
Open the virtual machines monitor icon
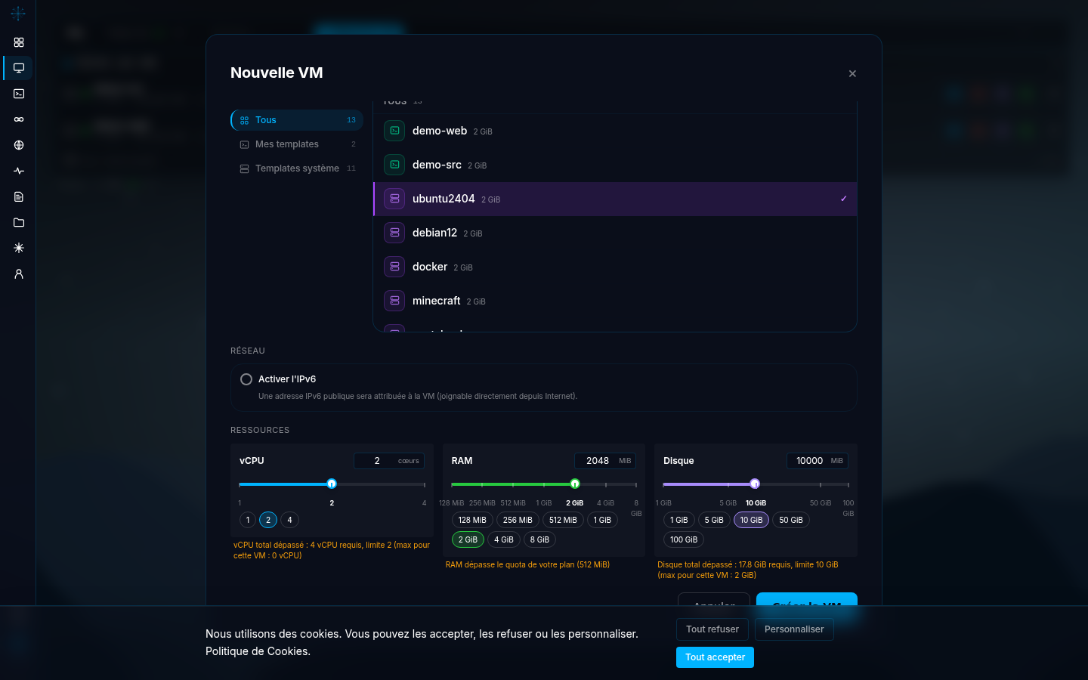(19, 68)
